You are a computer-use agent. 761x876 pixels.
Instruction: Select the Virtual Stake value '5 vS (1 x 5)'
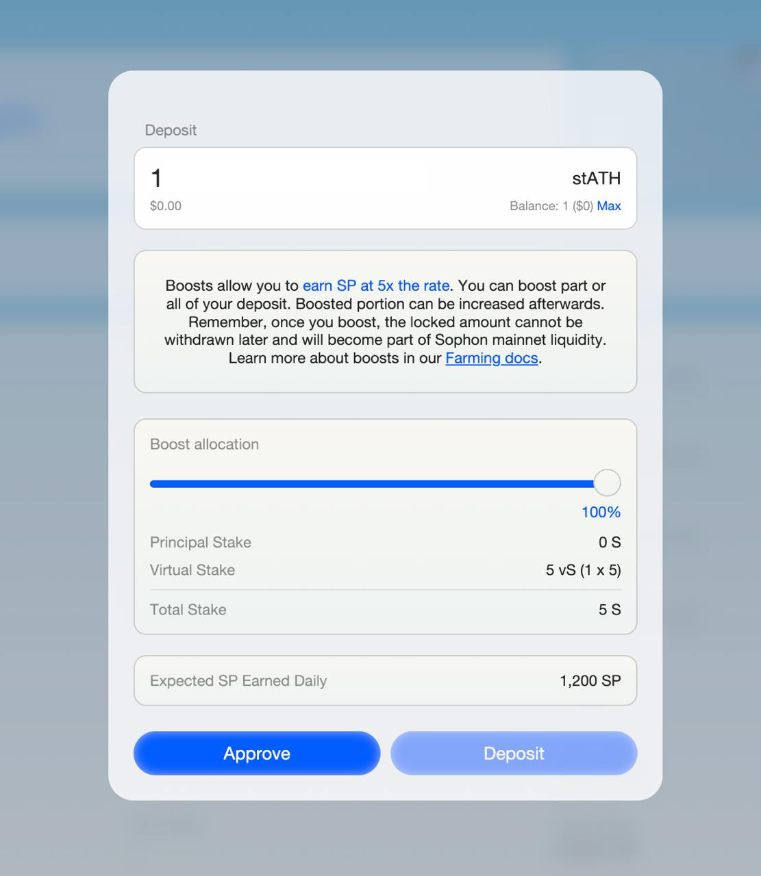tap(583, 570)
